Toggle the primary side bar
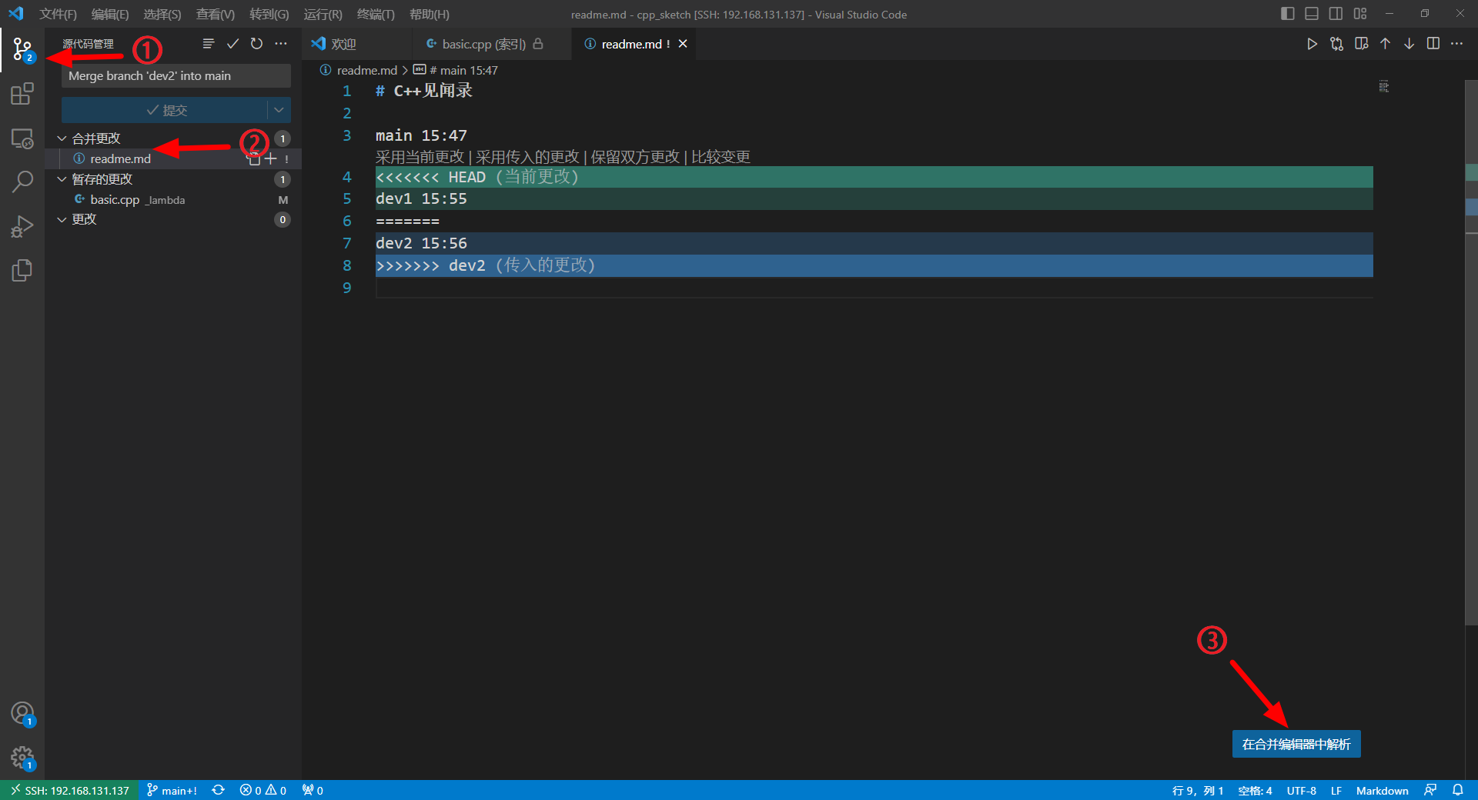Image resolution: width=1478 pixels, height=800 pixels. tap(1288, 14)
